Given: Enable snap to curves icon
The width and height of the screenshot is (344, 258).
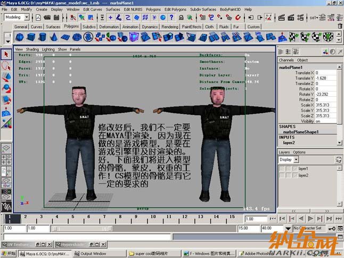Looking at the screenshot, I should coord(211,18).
